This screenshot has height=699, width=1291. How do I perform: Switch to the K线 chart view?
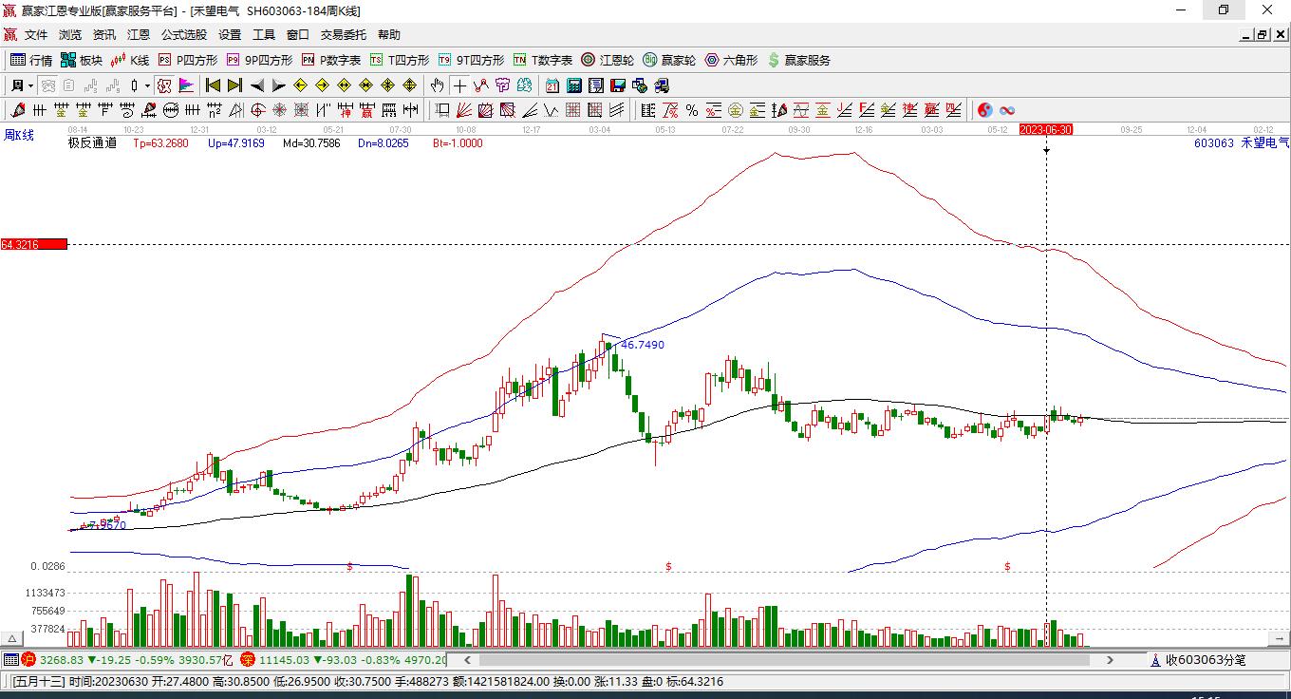click(x=131, y=60)
